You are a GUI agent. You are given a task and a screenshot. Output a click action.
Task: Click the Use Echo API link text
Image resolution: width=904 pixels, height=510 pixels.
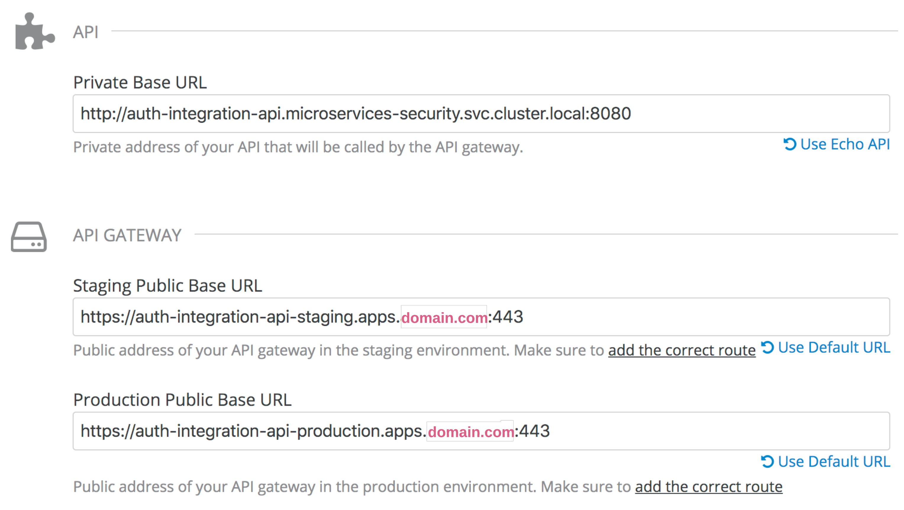pos(845,144)
